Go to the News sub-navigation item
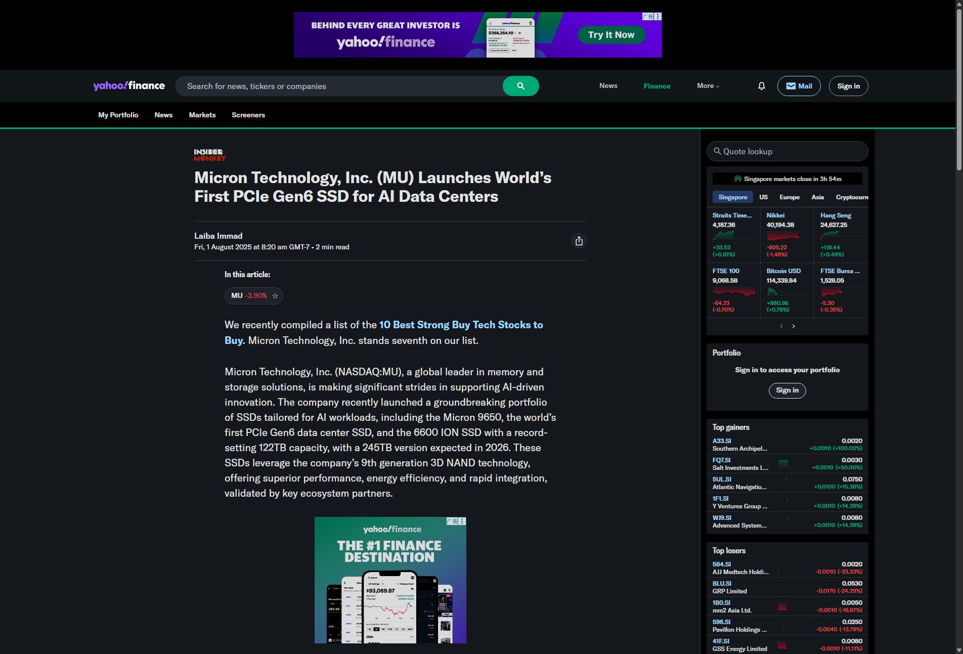 click(163, 115)
